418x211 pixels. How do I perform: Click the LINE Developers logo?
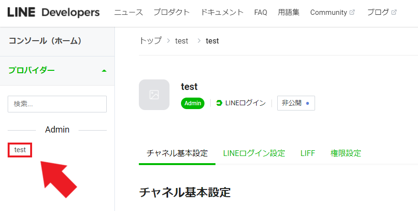54,12
